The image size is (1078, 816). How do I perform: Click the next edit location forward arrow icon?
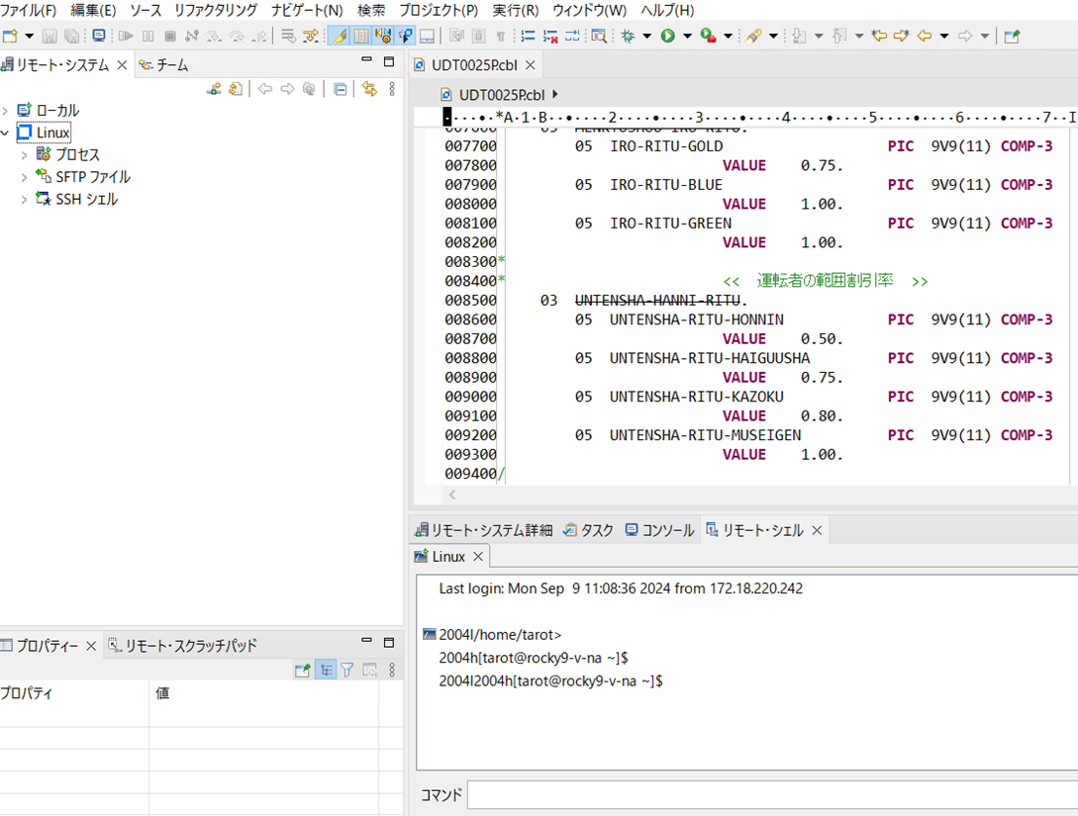[x=901, y=36]
